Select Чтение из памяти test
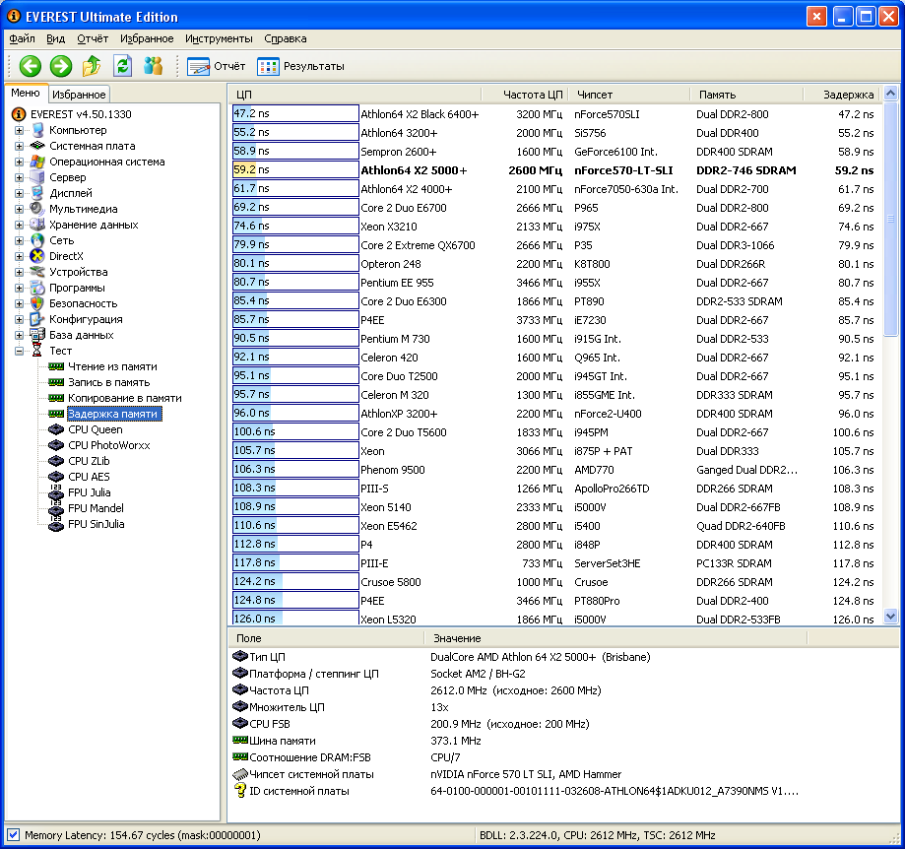The height and width of the screenshot is (849, 905). tap(112, 366)
